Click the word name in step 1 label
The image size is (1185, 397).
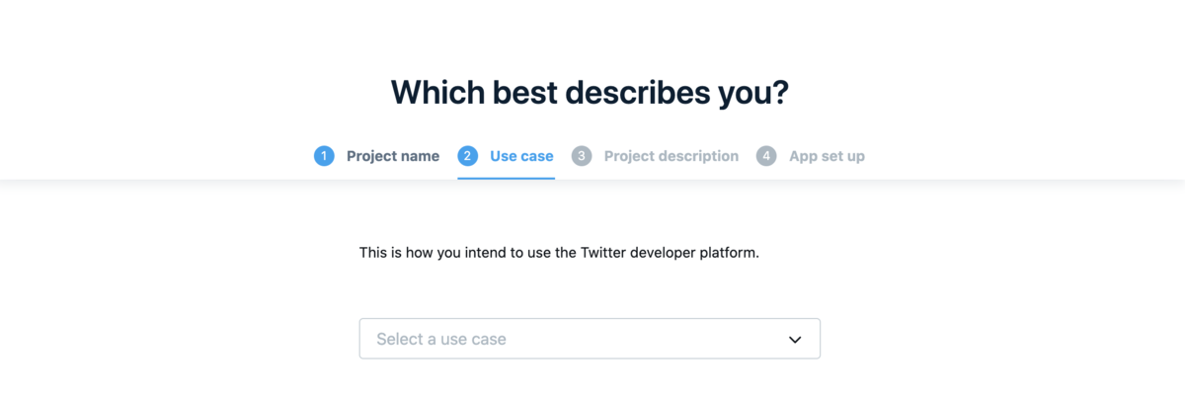pos(419,156)
